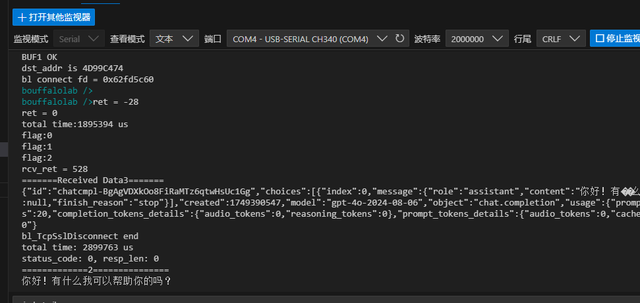Click the line 'total time: 2899763 us'
Image resolution: width=640 pixels, height=303 pixels.
click(78, 248)
